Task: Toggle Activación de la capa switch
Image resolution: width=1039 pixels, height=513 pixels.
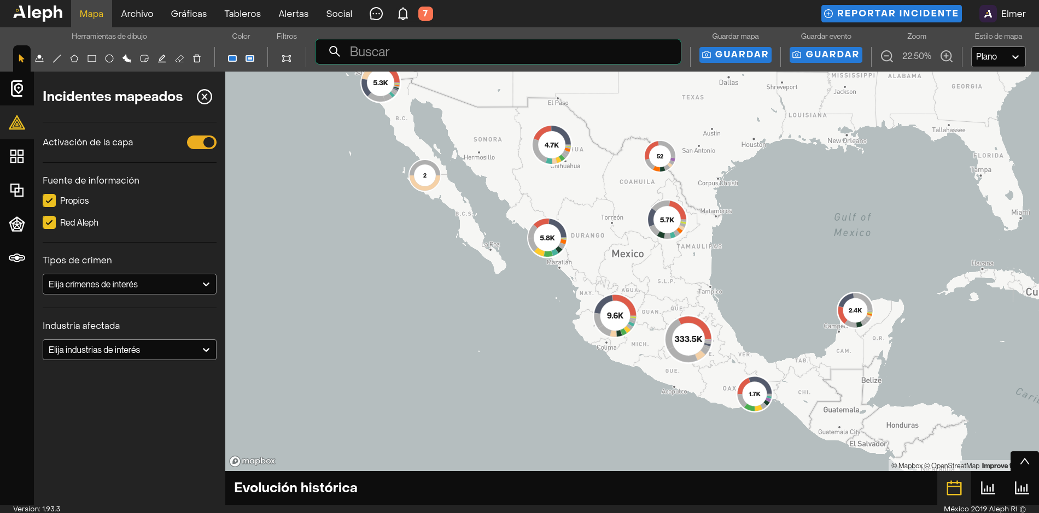Action: tap(202, 142)
